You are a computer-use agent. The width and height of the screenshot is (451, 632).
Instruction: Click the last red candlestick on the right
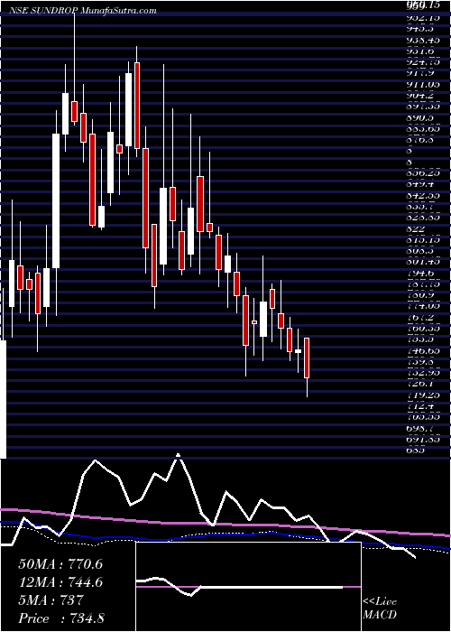point(307,358)
